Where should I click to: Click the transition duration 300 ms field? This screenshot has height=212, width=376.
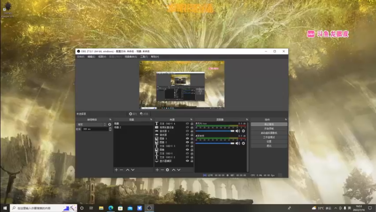click(x=95, y=129)
